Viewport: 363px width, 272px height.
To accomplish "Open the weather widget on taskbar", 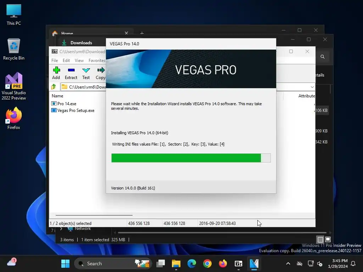I will click(x=12, y=262).
